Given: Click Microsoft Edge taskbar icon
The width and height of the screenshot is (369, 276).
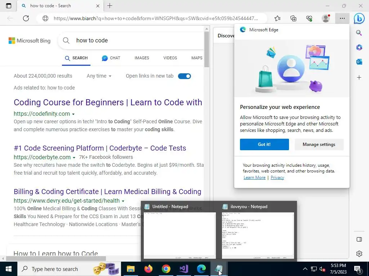Looking at the screenshot, I should coord(201,269).
